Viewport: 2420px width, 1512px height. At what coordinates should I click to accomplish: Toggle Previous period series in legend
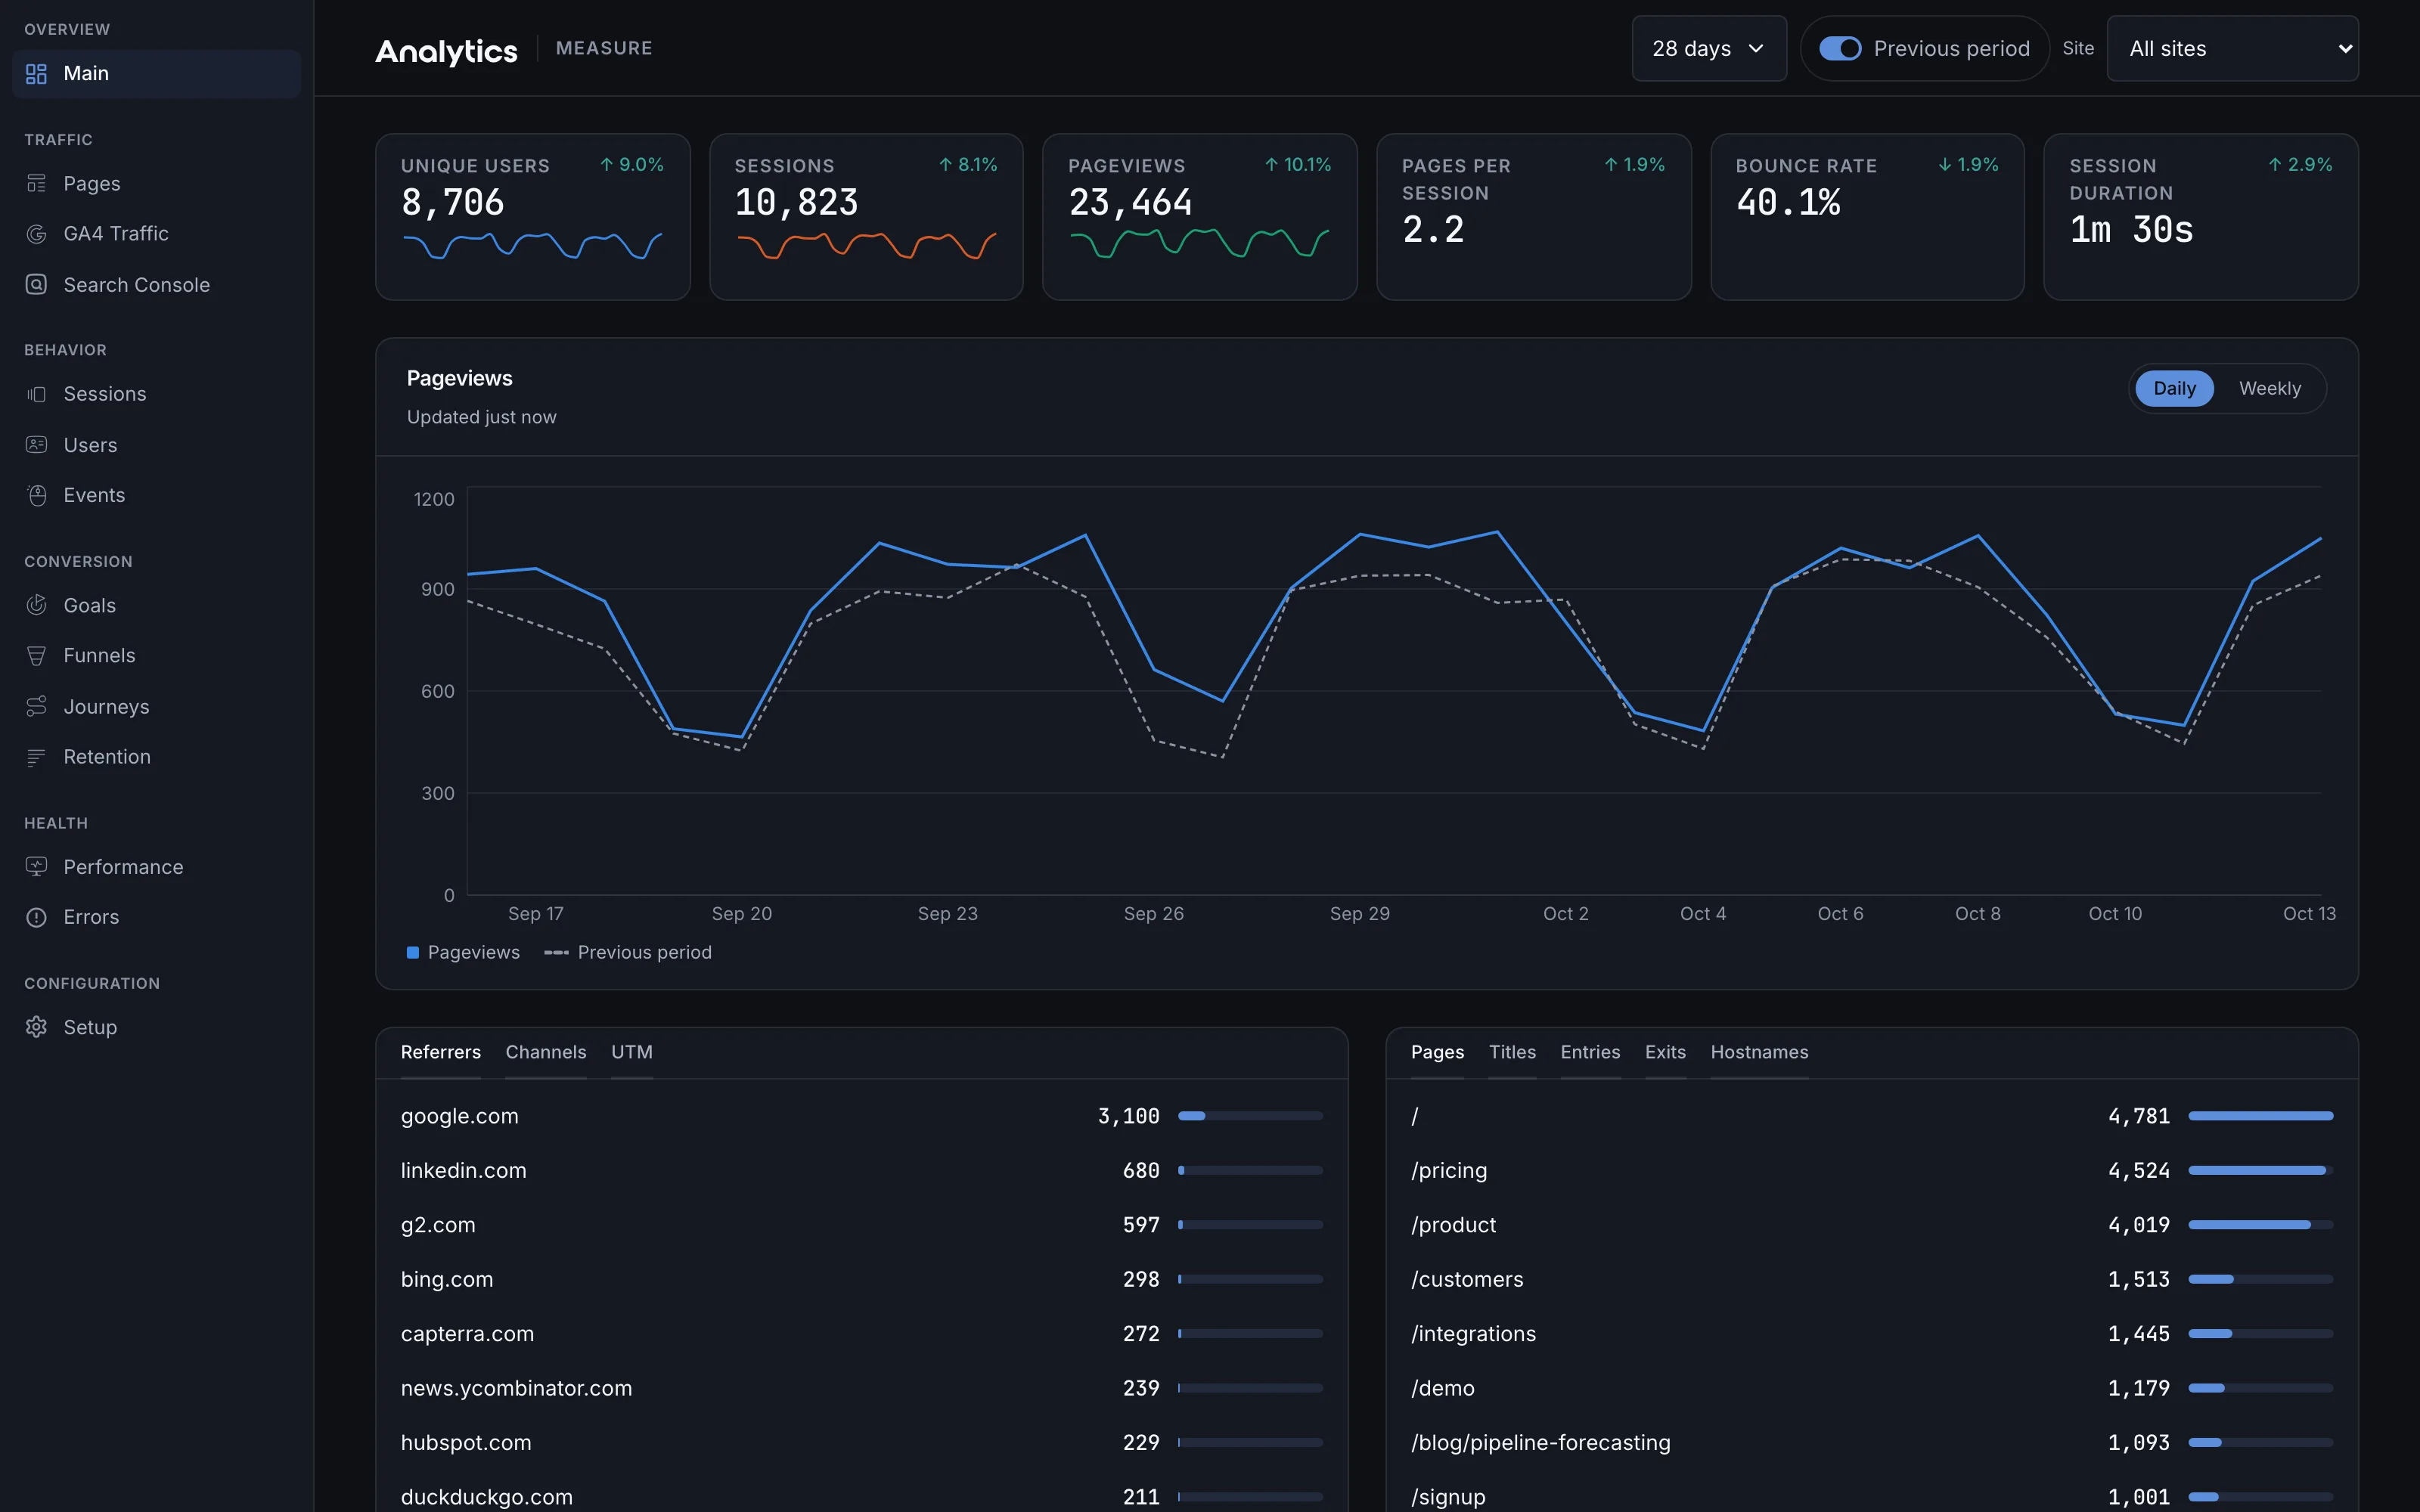(628, 953)
